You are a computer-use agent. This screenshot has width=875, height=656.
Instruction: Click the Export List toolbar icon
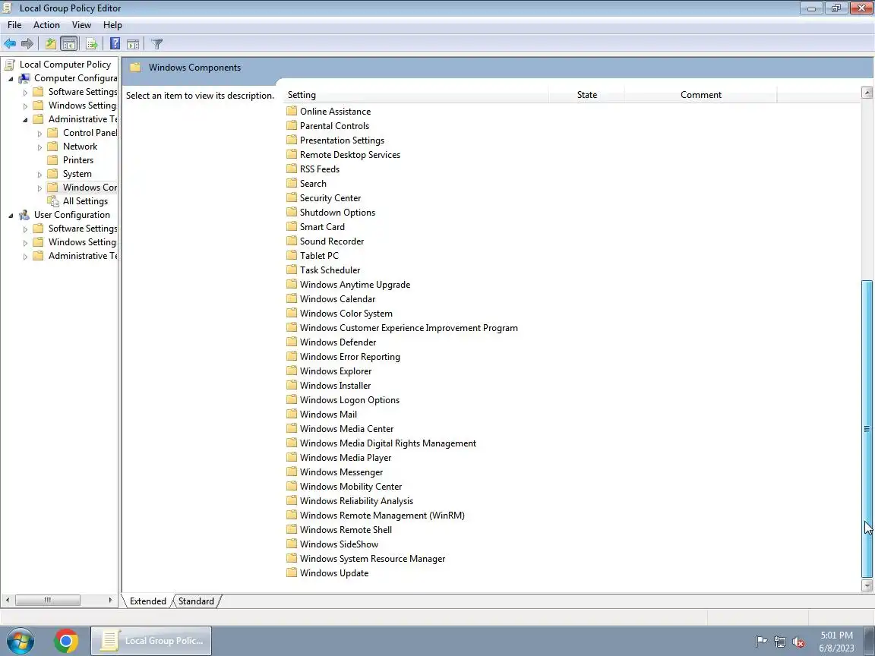[x=91, y=43]
